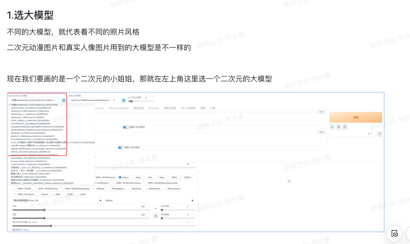This screenshot has height=244, width=410.
Task: Open the styles dropdown arrow under the generate button
Action: pyautogui.click(x=372, y=134)
